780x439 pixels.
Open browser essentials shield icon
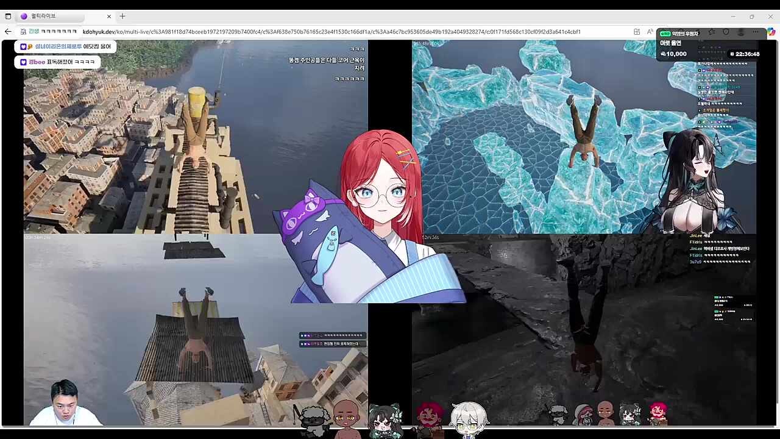726,32
